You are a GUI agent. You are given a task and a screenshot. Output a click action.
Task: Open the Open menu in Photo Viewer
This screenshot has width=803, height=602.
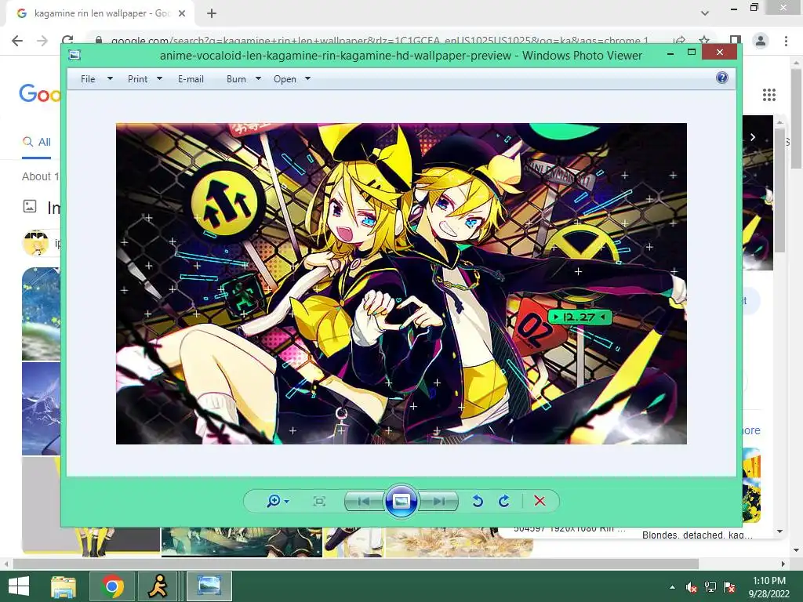point(285,79)
